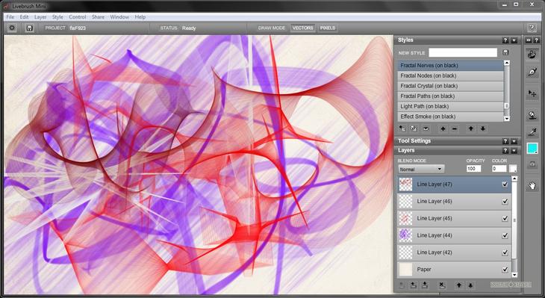Click the cyan color swatch
The height and width of the screenshot is (298, 545).
click(x=532, y=149)
